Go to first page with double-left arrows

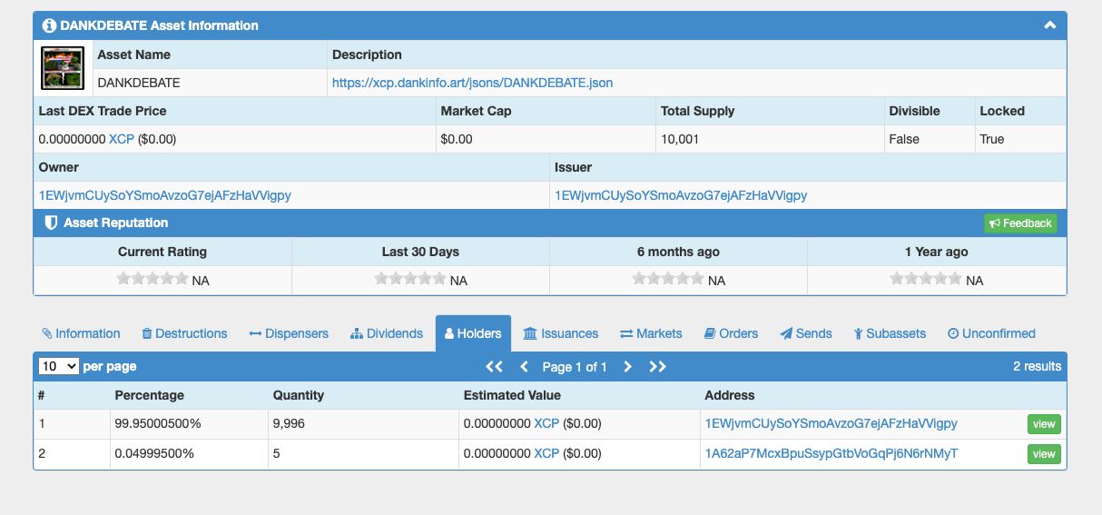tap(494, 367)
